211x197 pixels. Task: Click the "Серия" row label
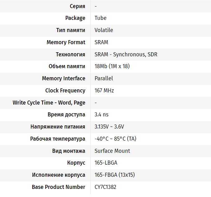point(77,6)
